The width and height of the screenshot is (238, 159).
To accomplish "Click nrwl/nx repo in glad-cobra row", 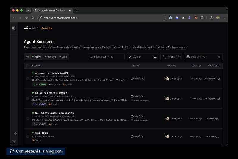I will (140, 136).
